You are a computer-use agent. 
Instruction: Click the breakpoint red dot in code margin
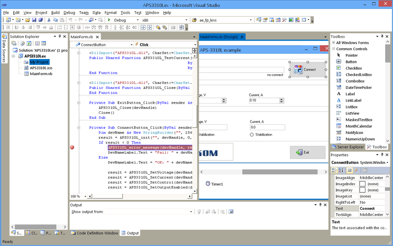tap(72, 147)
